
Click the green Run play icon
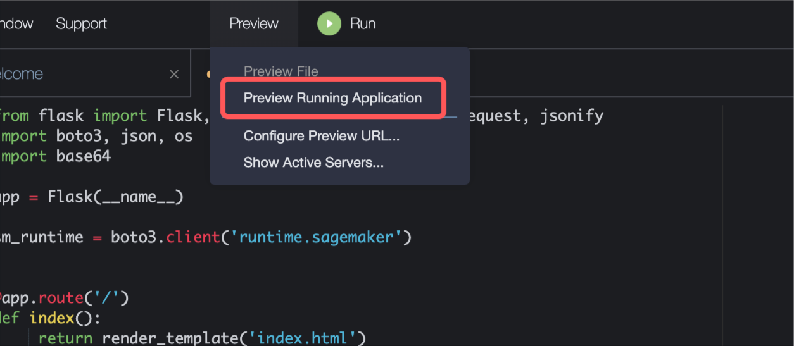329,24
